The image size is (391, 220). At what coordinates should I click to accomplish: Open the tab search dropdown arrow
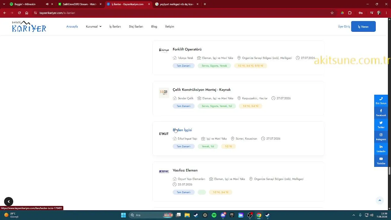point(4,4)
